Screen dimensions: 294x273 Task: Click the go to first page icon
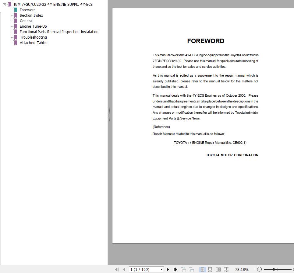[x=117, y=269]
